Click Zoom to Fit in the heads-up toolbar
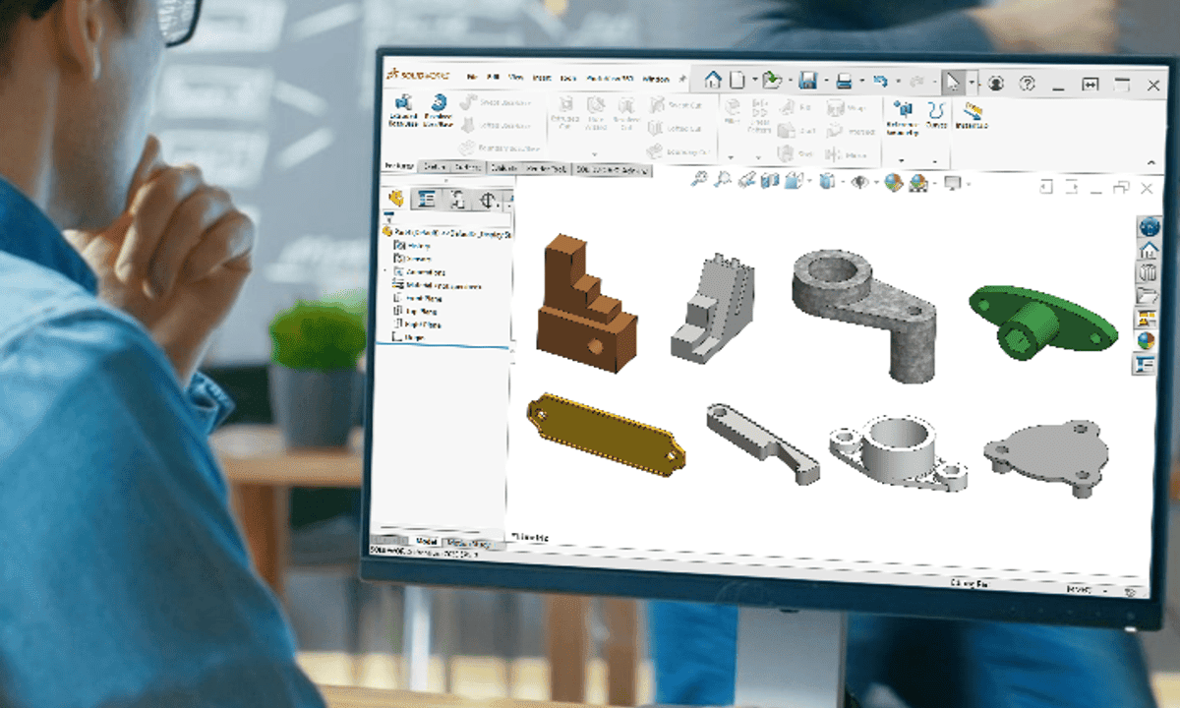Viewport: 1180px width, 708px height. (x=699, y=182)
